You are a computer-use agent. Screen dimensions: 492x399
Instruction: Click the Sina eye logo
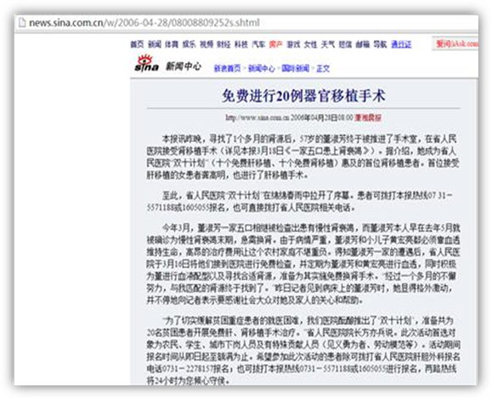[146, 63]
